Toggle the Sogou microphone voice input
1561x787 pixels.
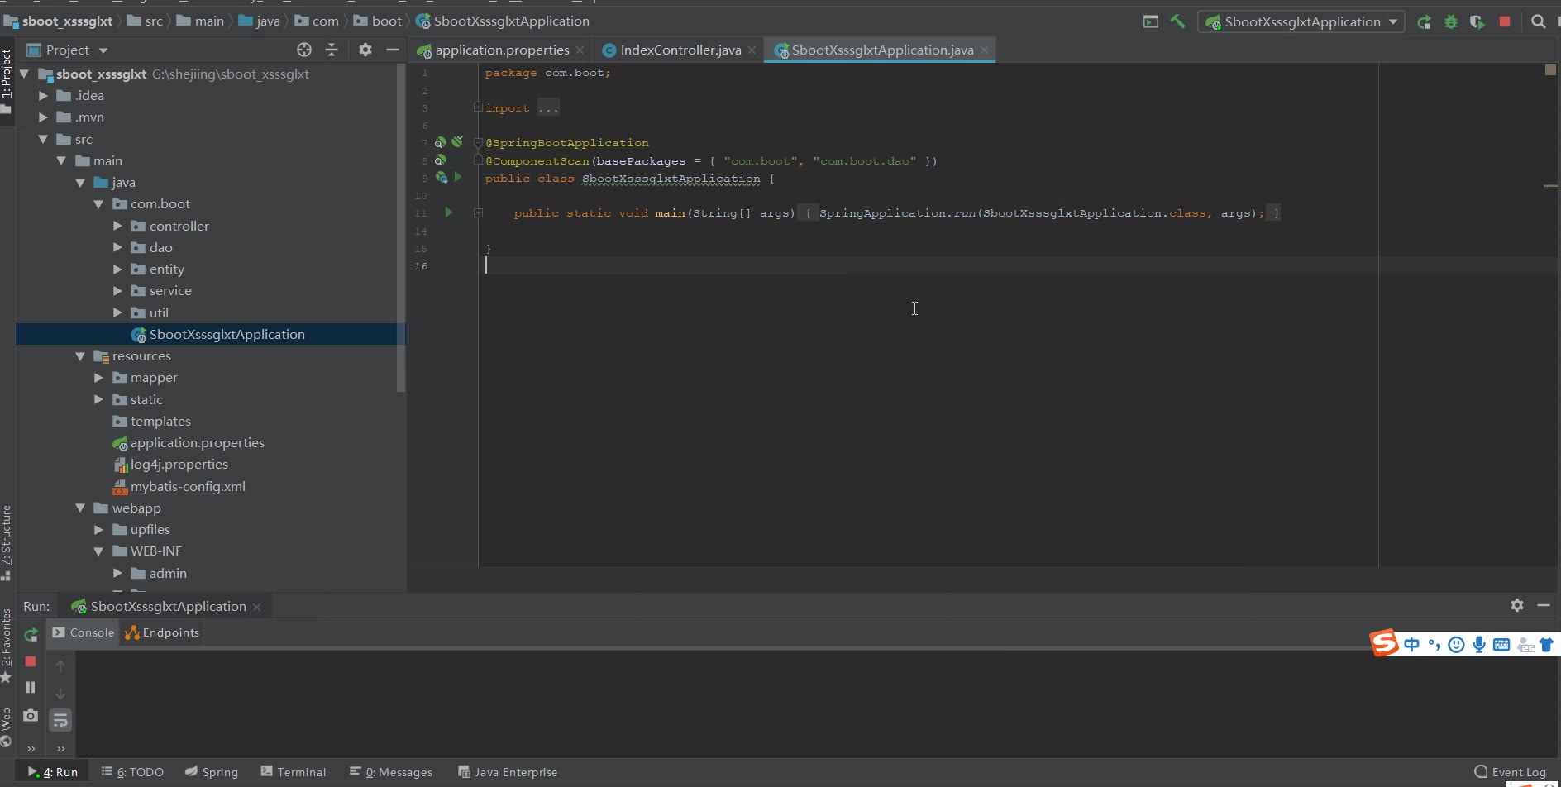[1479, 645]
